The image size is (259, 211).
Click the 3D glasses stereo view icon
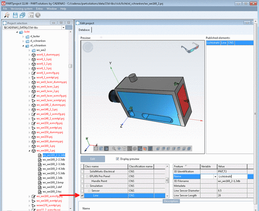pyautogui.click(x=190, y=48)
